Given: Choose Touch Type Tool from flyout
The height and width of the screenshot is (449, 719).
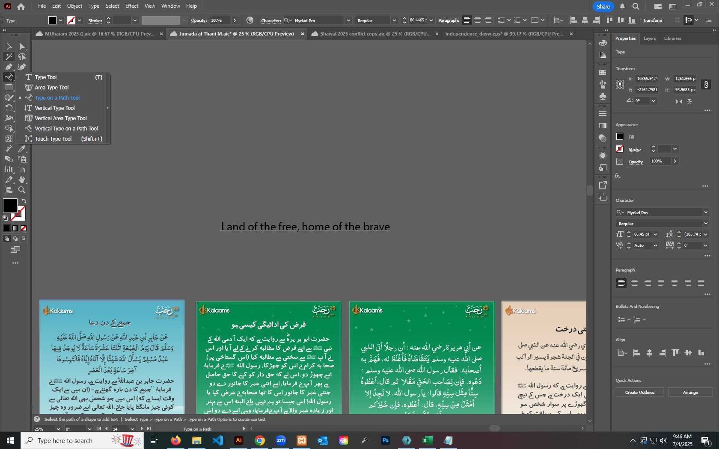Looking at the screenshot, I should (x=62, y=139).
